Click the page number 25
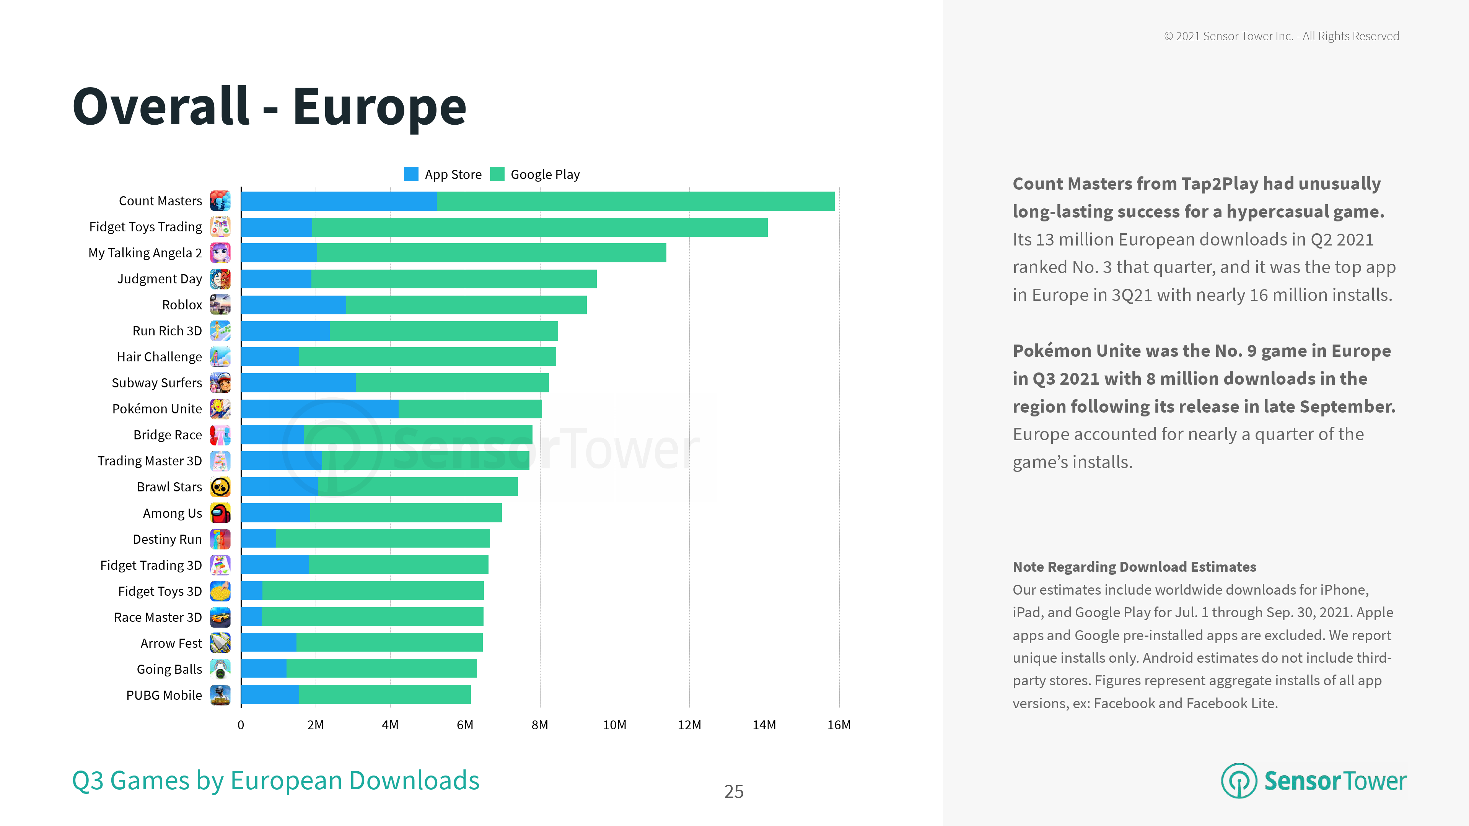Viewport: 1469px width, 826px height. [733, 791]
